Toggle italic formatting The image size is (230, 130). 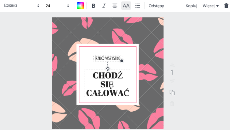[104, 6]
